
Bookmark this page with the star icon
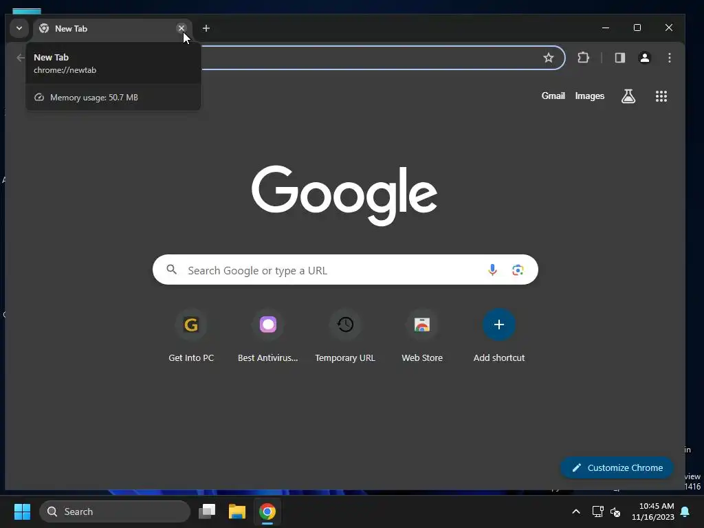(548, 58)
